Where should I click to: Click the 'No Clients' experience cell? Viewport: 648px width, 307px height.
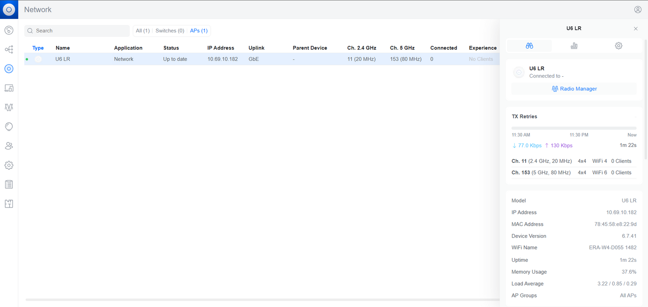point(481,59)
